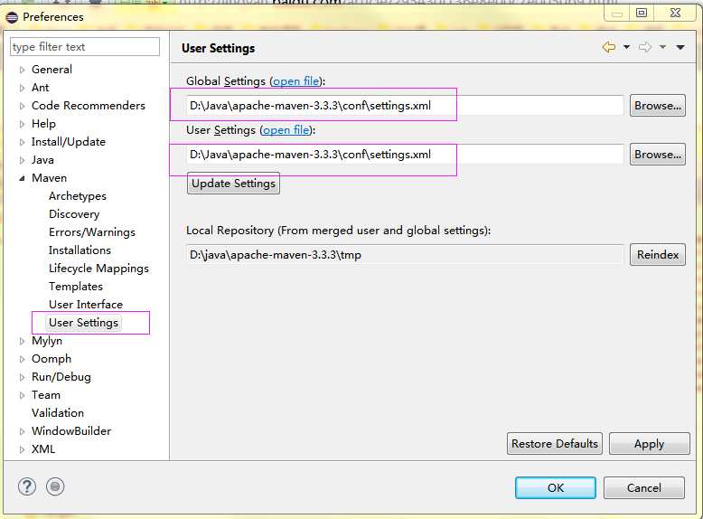Select the General preference label
The image size is (703, 519).
coord(52,69)
